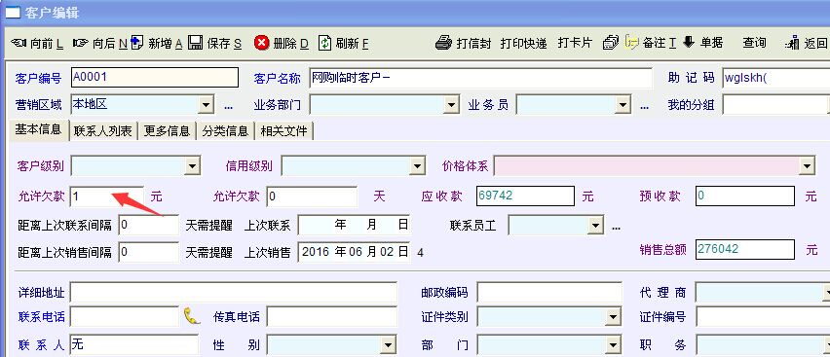The height and width of the screenshot is (357, 830).
Task: Click the 保存 save floppy icon
Action: pyautogui.click(x=196, y=42)
